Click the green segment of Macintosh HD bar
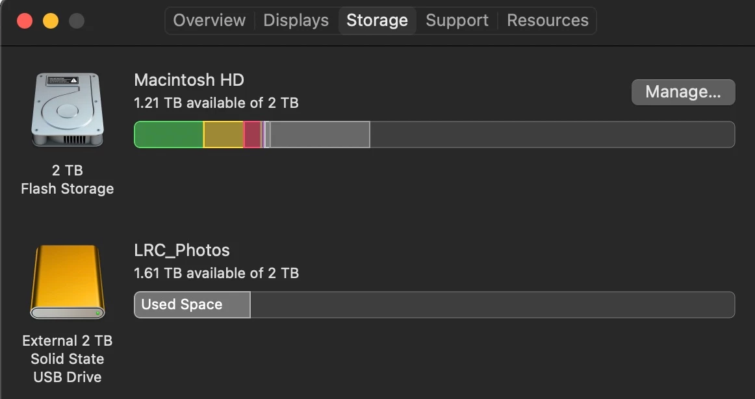The width and height of the screenshot is (755, 399). tap(169, 135)
